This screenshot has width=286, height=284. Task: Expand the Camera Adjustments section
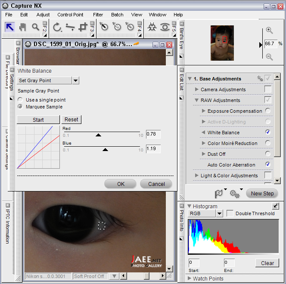tap(197, 90)
